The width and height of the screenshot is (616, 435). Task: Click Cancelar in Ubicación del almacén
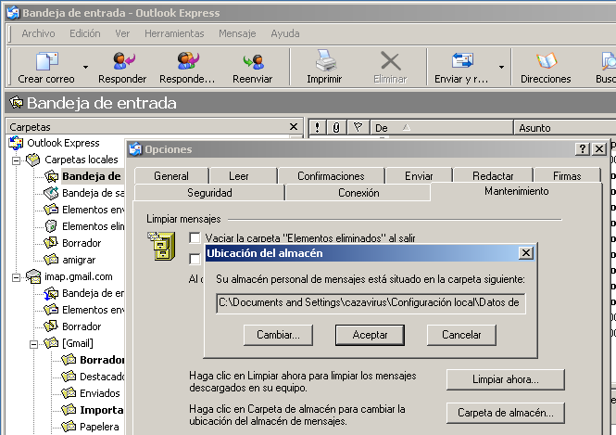461,335
